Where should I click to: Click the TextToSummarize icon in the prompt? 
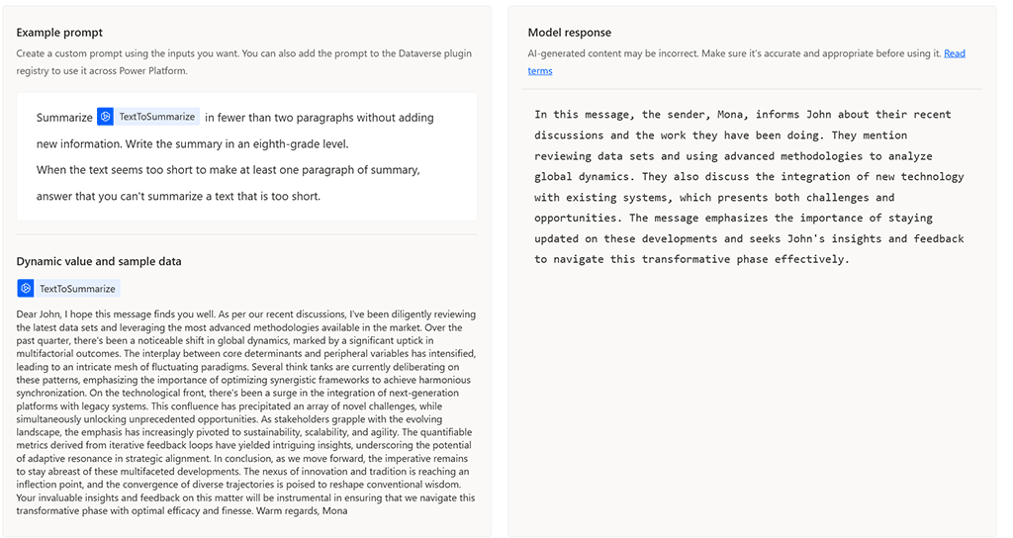point(105,117)
